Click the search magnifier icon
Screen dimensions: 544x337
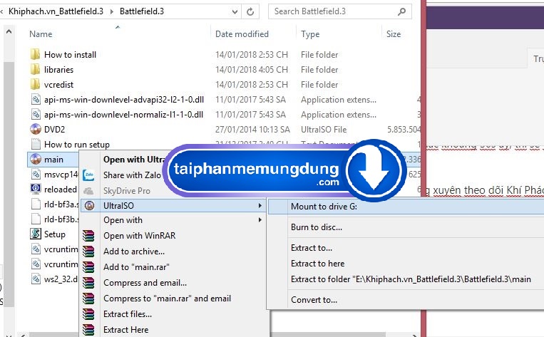tap(401, 12)
